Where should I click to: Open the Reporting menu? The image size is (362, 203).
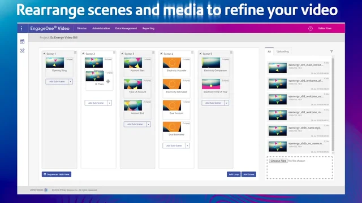(148, 28)
